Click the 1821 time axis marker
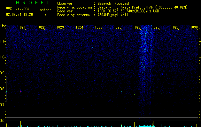The image size is (201, 127). (x=22, y=27)
